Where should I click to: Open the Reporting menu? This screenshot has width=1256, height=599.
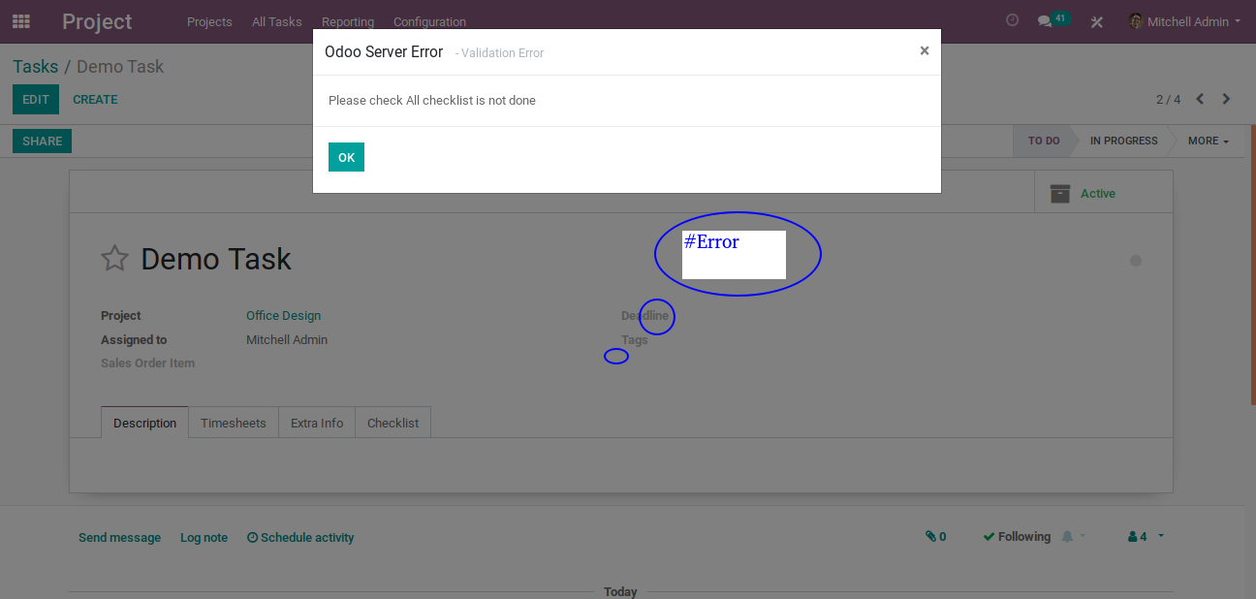348,21
